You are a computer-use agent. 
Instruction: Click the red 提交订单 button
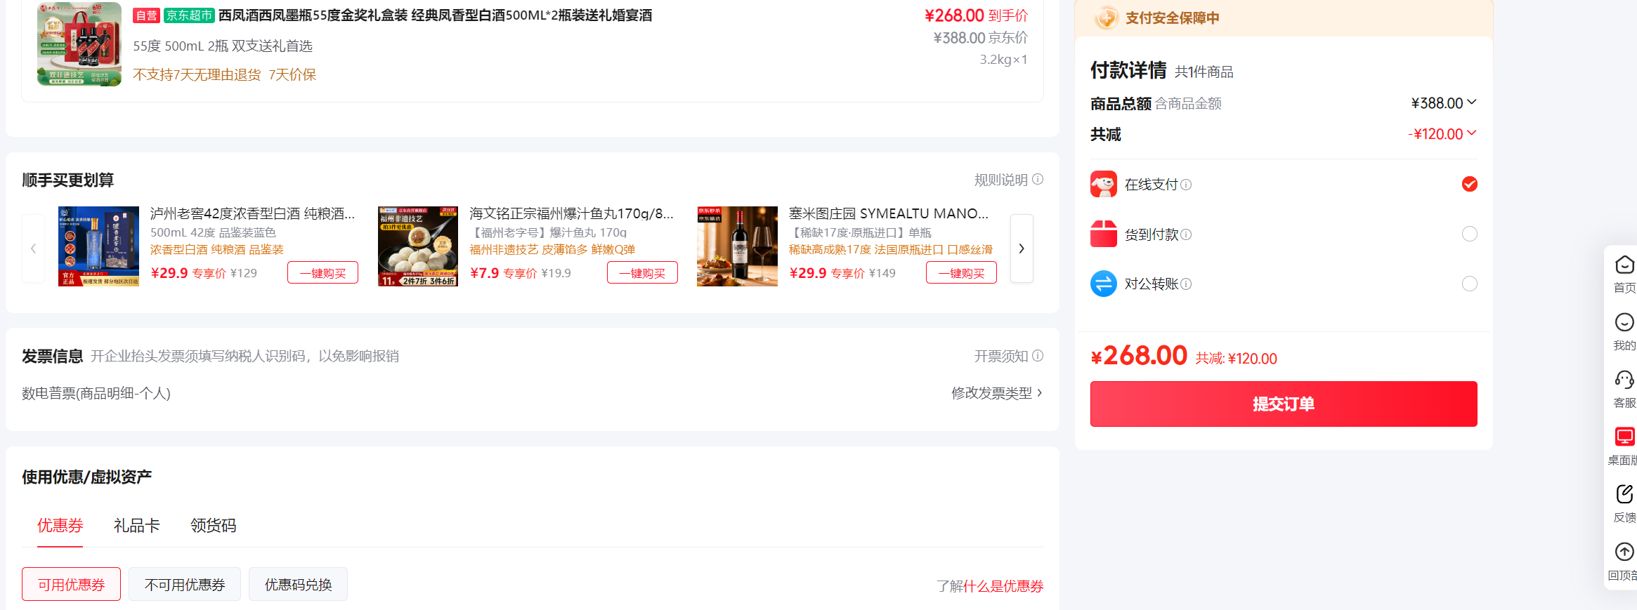(x=1284, y=404)
